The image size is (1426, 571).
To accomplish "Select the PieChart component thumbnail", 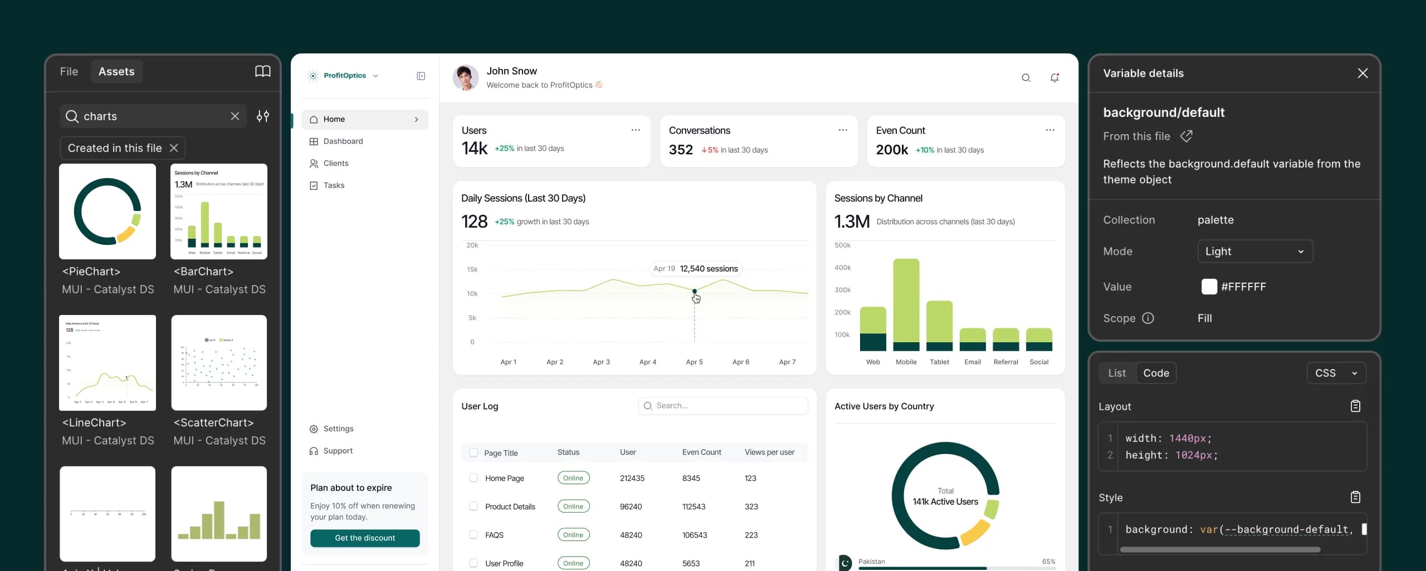I will 108,211.
